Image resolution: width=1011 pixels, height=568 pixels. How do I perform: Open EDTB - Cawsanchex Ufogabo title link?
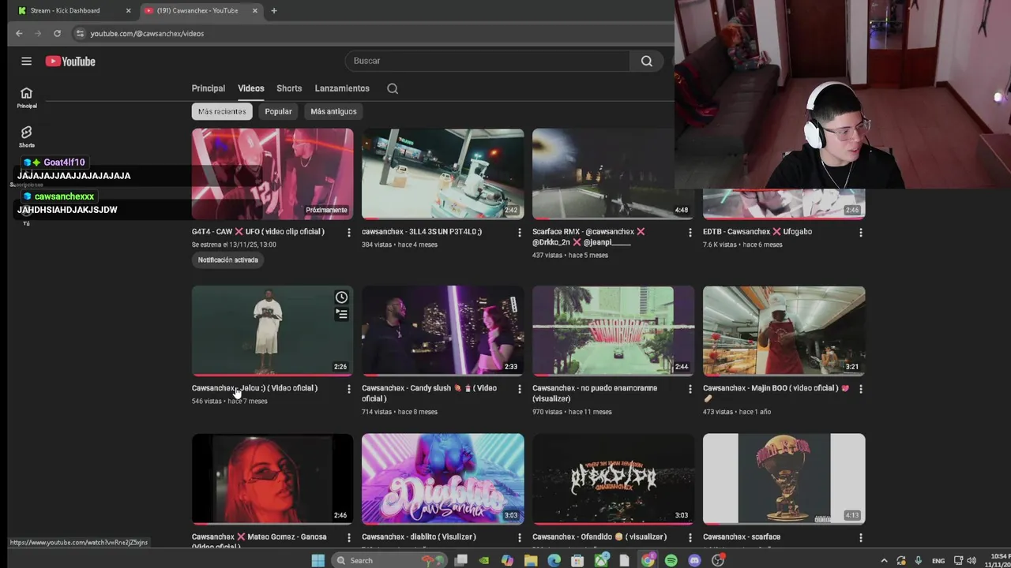(x=757, y=232)
